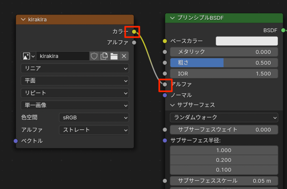Click the image browse icon beside kirakira
Viewport: 287px width, 189px height.
pos(29,56)
